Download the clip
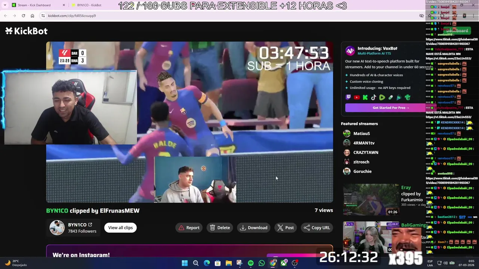 pos(254,228)
